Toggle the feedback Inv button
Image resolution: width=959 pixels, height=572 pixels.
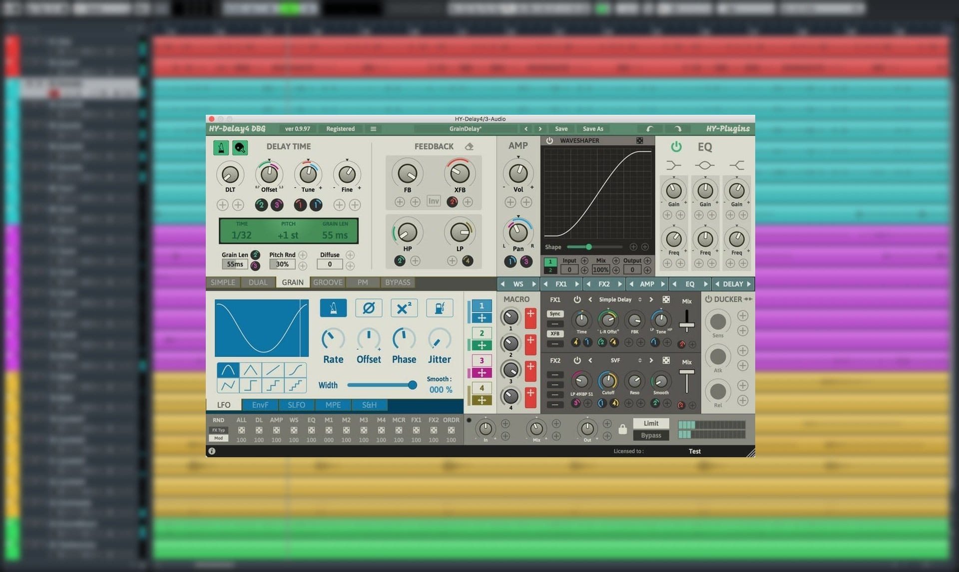pos(434,202)
